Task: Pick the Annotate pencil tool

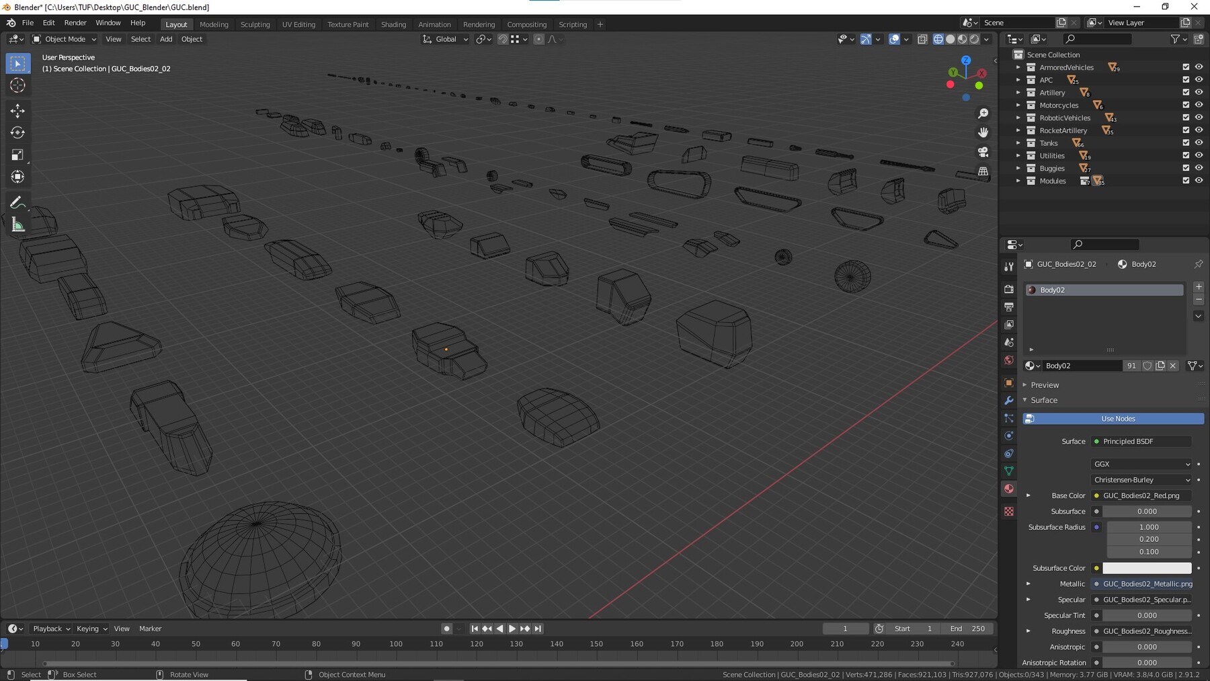Action: 17,202
